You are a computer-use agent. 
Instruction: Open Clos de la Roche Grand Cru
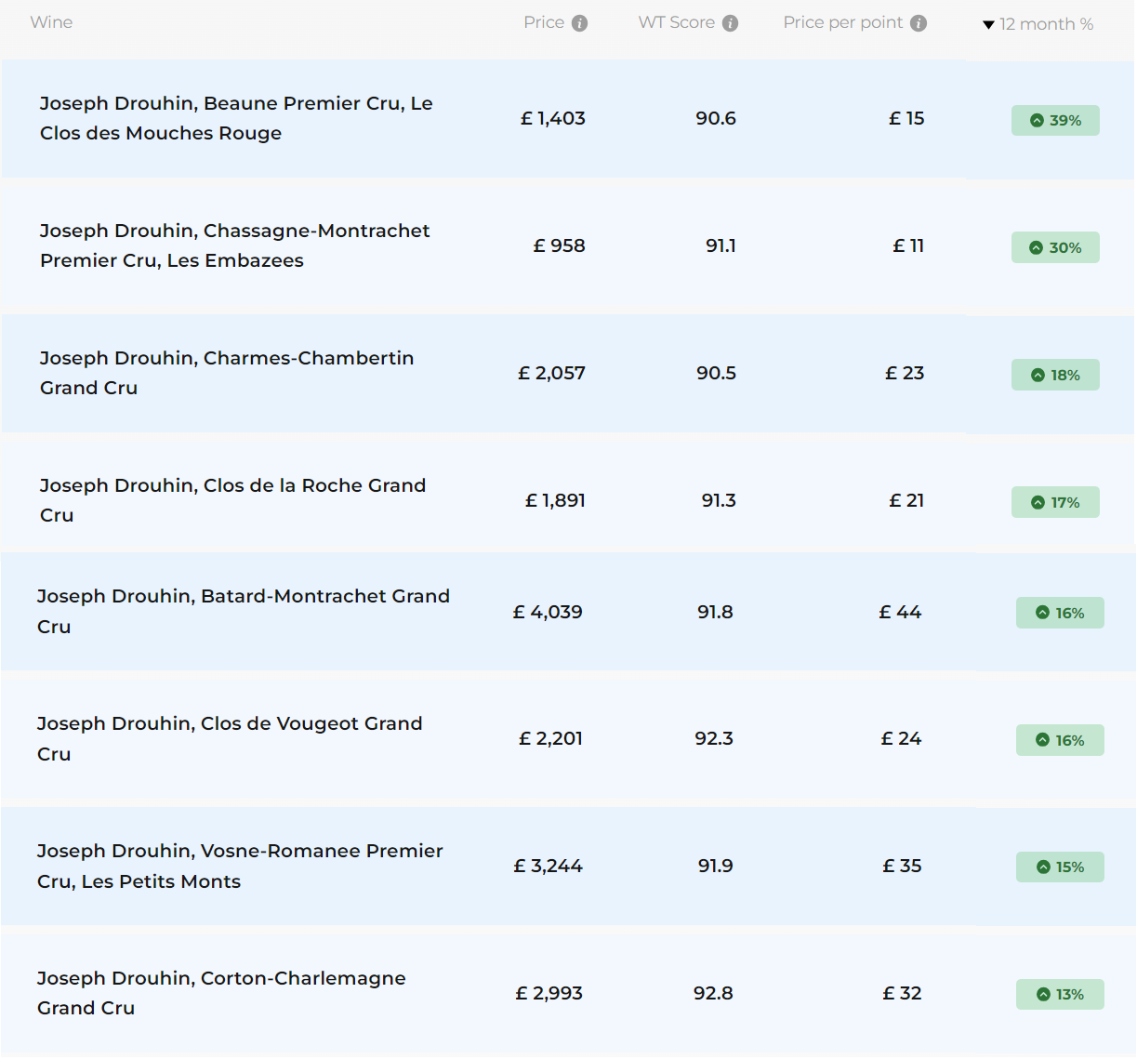pyautogui.click(x=232, y=500)
